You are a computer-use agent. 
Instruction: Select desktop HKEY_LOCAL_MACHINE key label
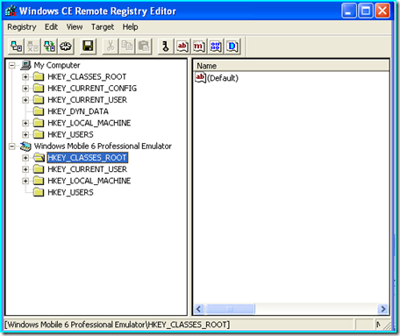(89, 123)
